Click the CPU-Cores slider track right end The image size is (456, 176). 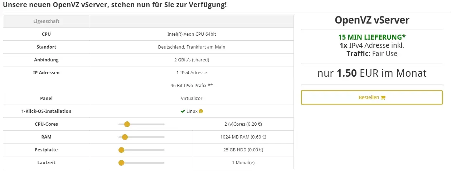click(163, 124)
